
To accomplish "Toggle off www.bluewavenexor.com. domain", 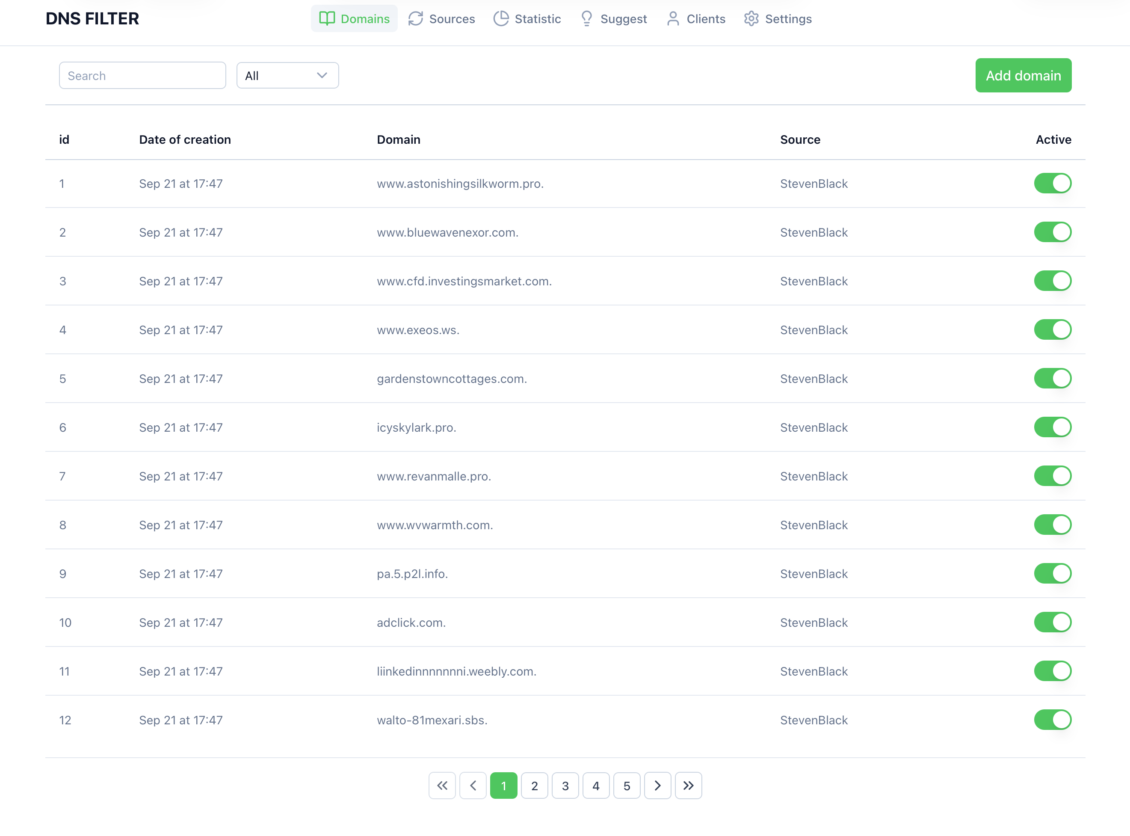I will pyautogui.click(x=1053, y=232).
